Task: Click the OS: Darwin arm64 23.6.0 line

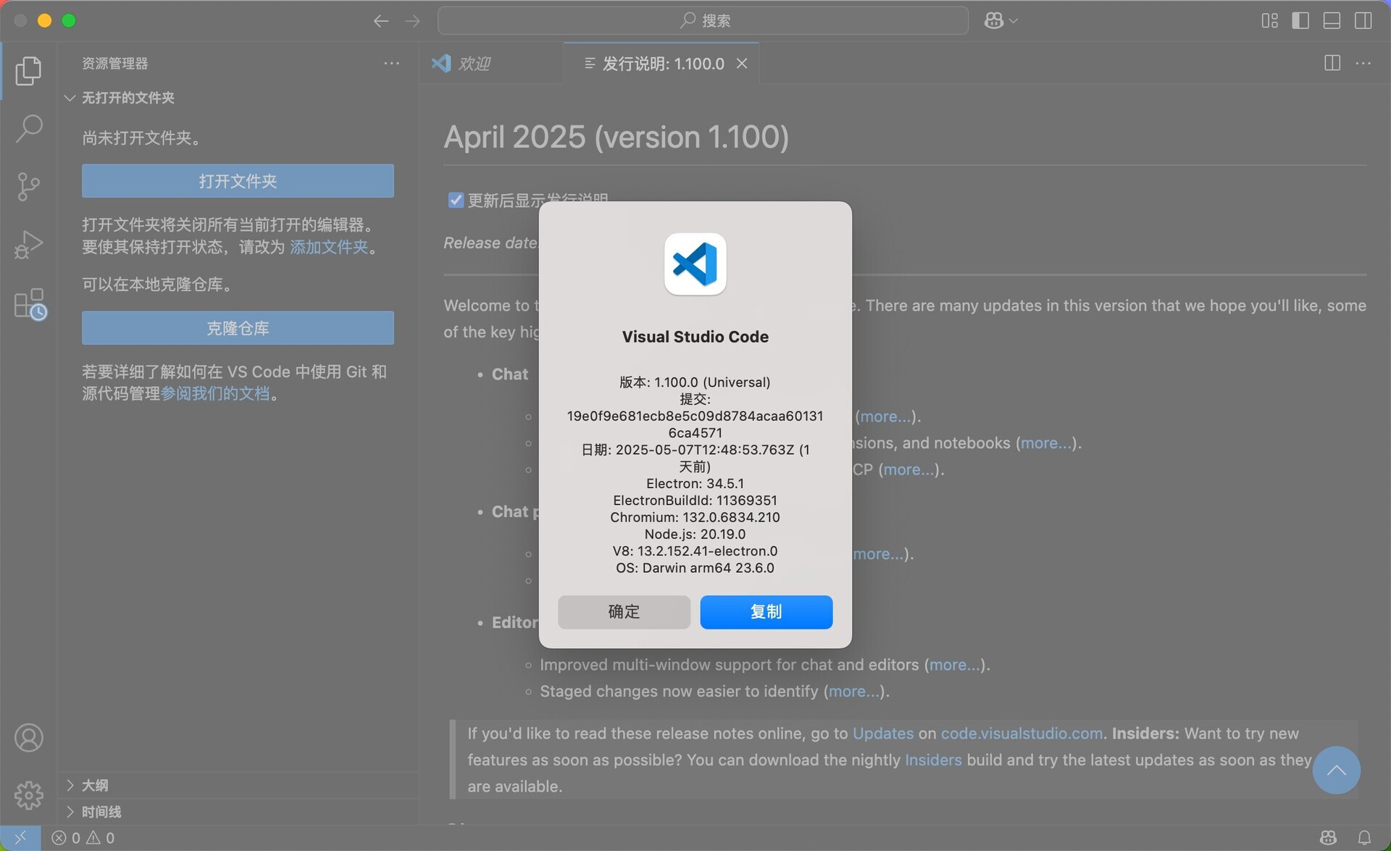Action: [695, 568]
